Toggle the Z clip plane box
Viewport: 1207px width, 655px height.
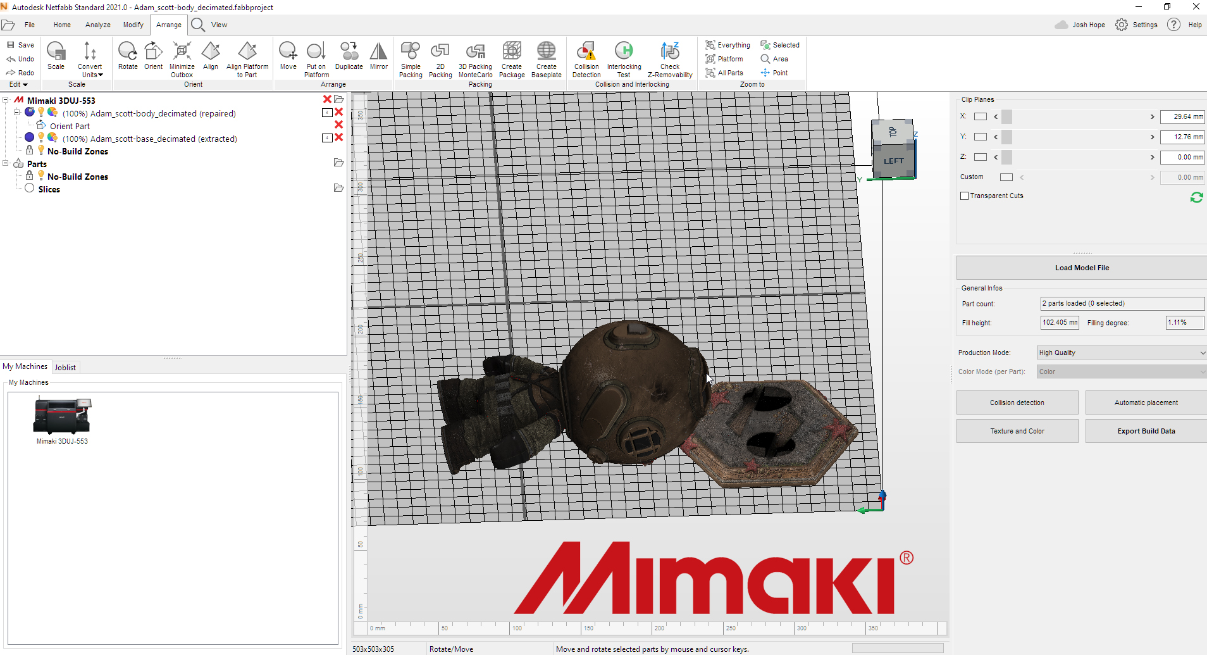click(x=981, y=157)
